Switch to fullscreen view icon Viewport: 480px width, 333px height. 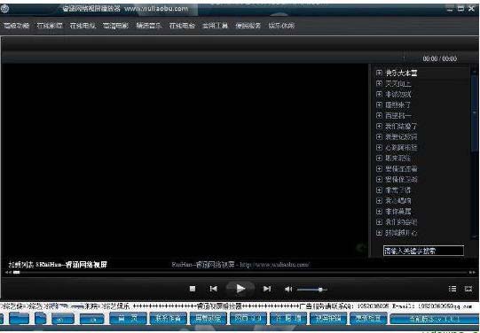tap(468, 289)
